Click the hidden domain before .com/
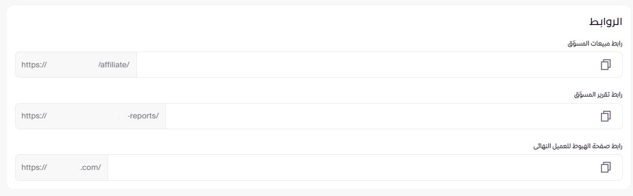This screenshot has width=633, height=196. pos(64,167)
